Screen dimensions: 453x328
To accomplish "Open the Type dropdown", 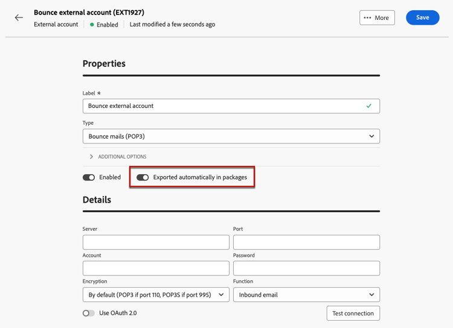I will pos(231,136).
